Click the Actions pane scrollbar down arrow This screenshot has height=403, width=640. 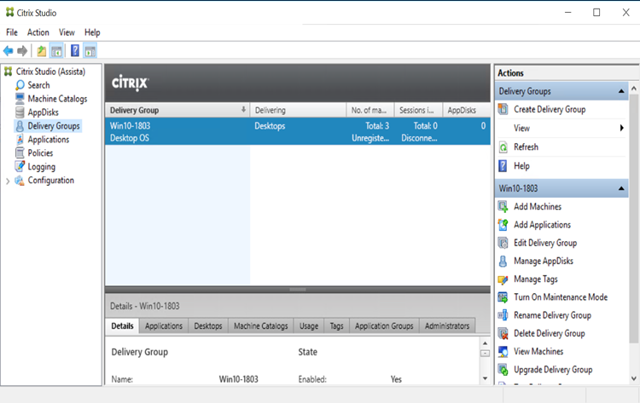click(x=633, y=378)
